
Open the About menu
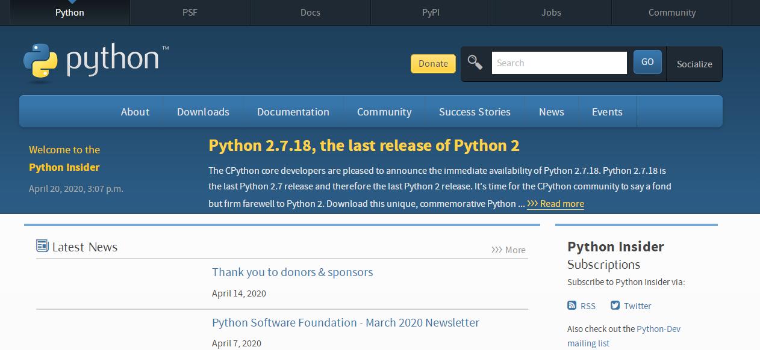(x=135, y=112)
